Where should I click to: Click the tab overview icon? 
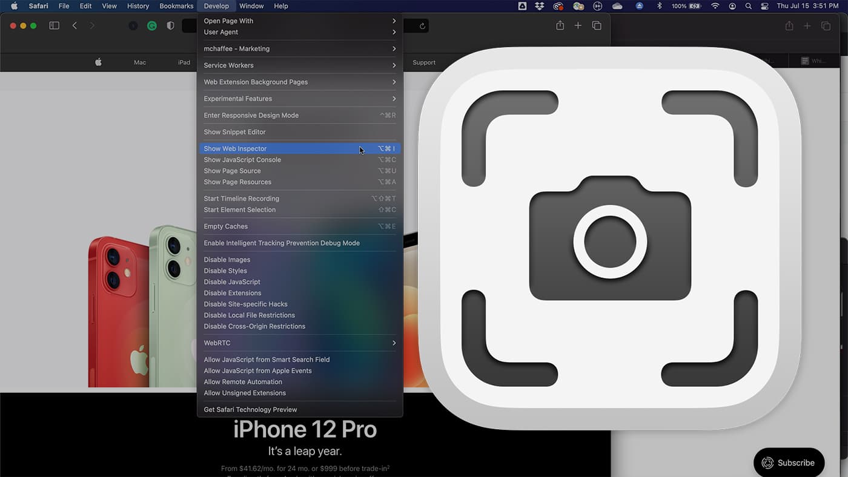tap(597, 25)
